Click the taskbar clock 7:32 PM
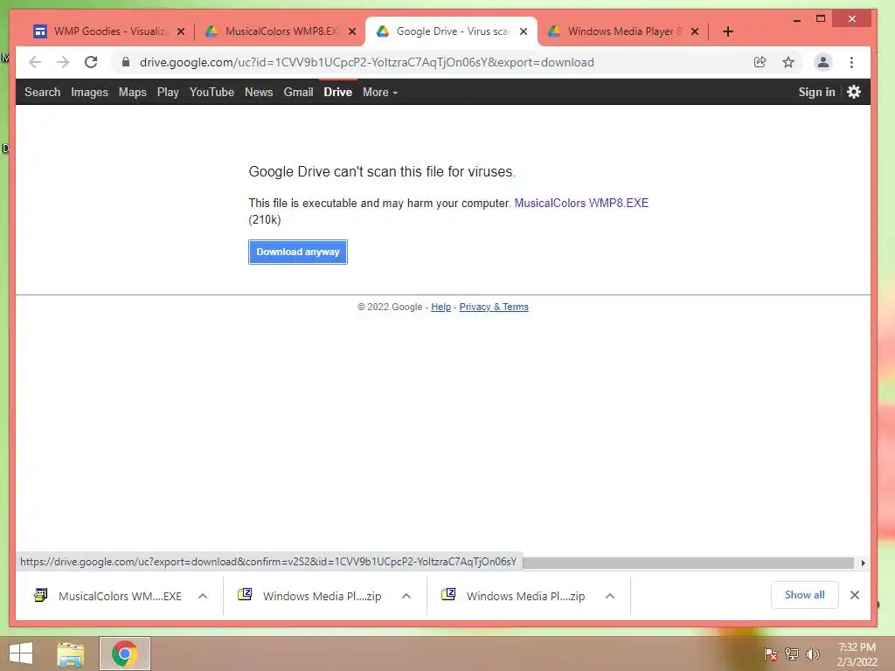The height and width of the screenshot is (671, 895). [x=857, y=647]
